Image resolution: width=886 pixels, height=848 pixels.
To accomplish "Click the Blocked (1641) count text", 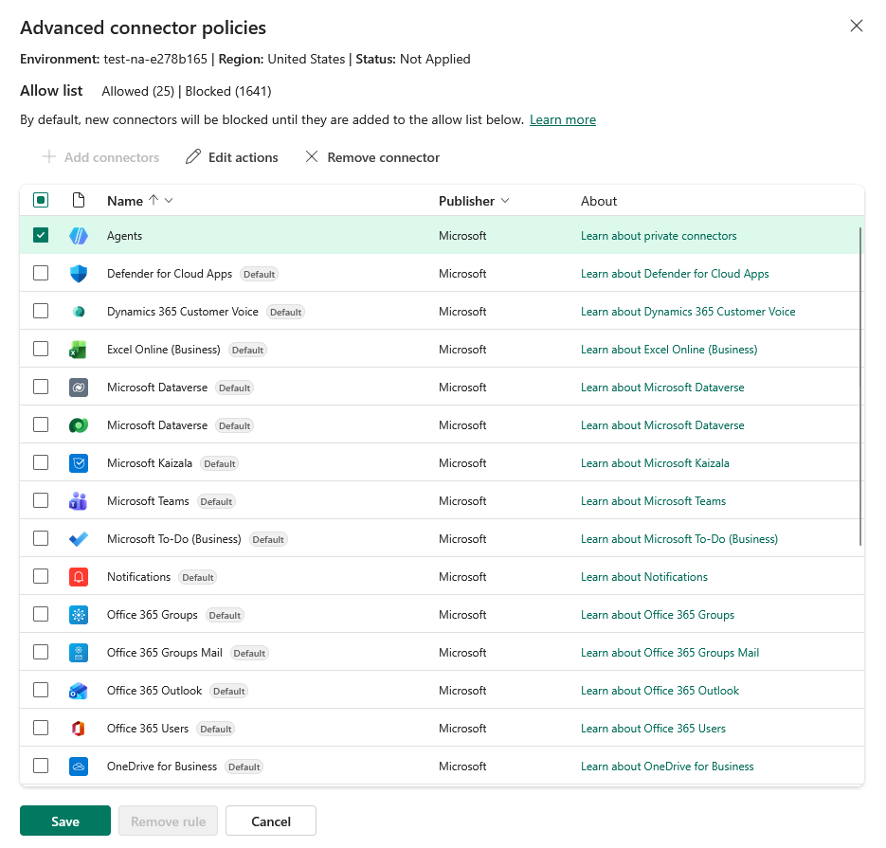I will pyautogui.click(x=228, y=91).
